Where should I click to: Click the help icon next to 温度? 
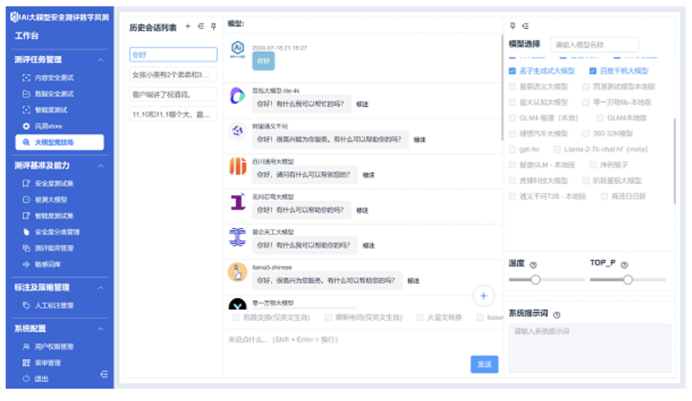click(533, 265)
